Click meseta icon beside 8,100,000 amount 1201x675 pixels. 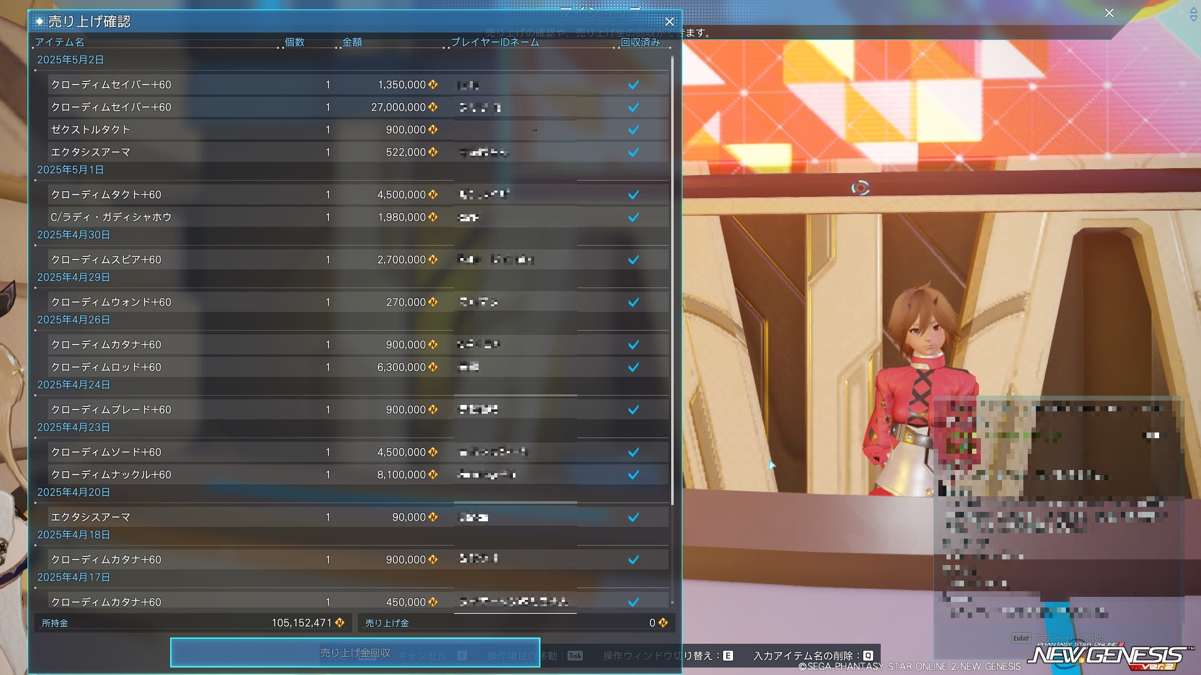pos(433,474)
